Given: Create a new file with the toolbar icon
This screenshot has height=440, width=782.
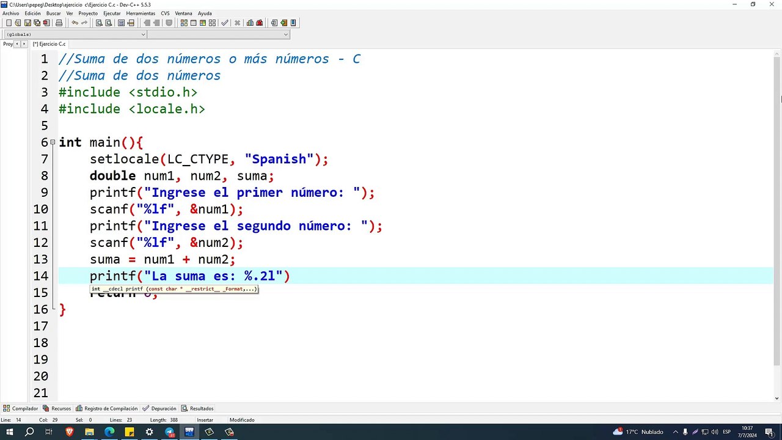Looking at the screenshot, I should (x=9, y=23).
